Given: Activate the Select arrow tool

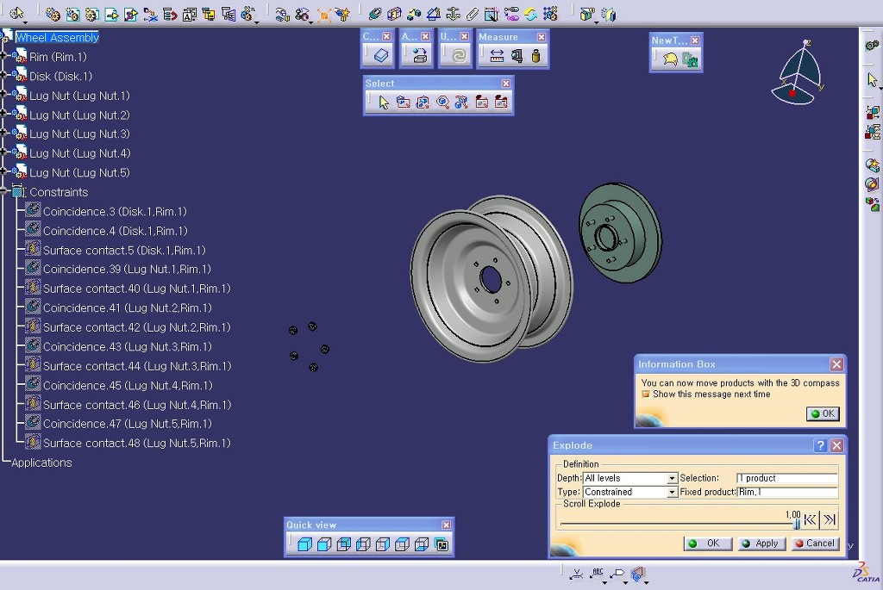Looking at the screenshot, I should pos(384,102).
